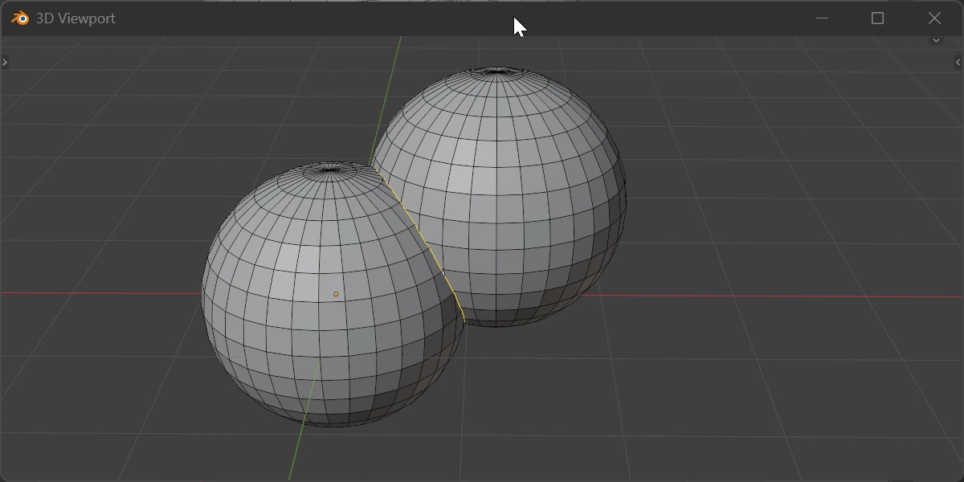This screenshot has height=482, width=964.
Task: Expand the toolbar with the left-edge arrow
Action: [5, 62]
